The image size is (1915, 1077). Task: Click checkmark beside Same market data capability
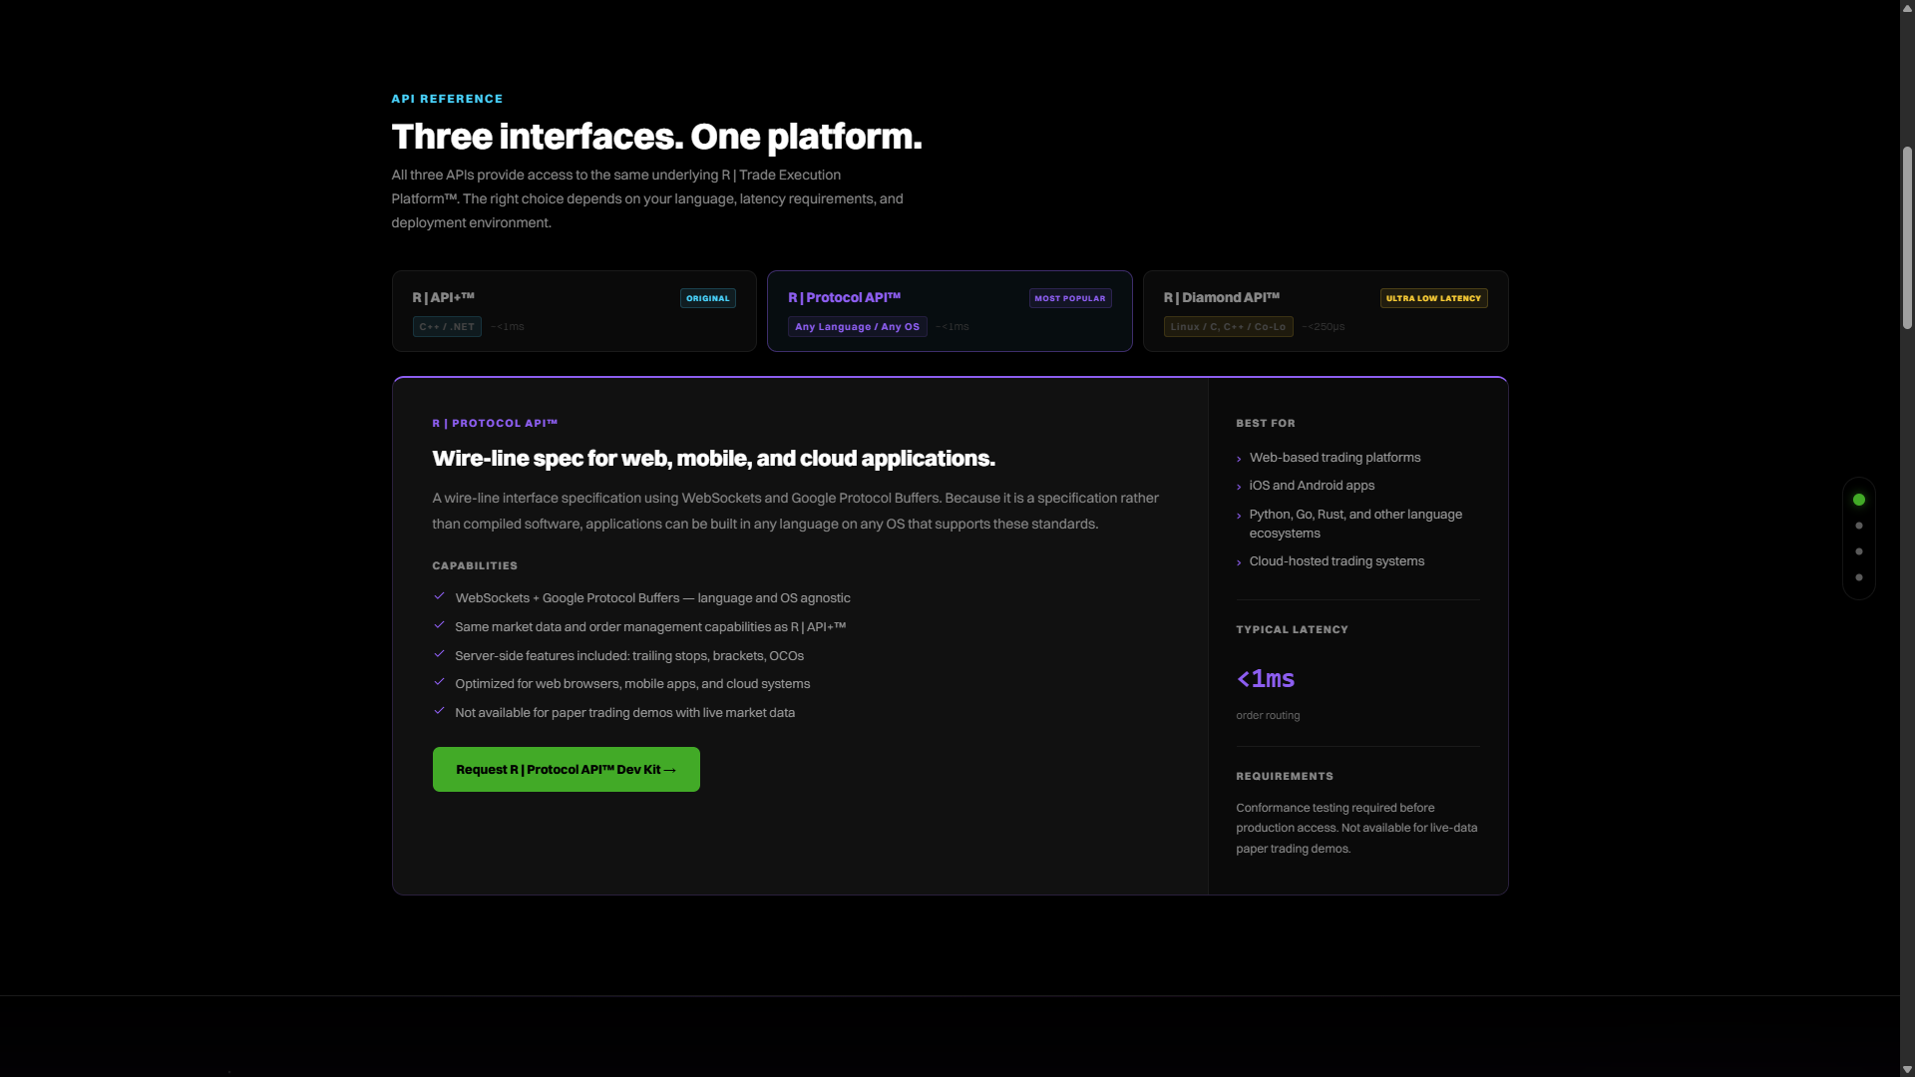pyautogui.click(x=439, y=625)
